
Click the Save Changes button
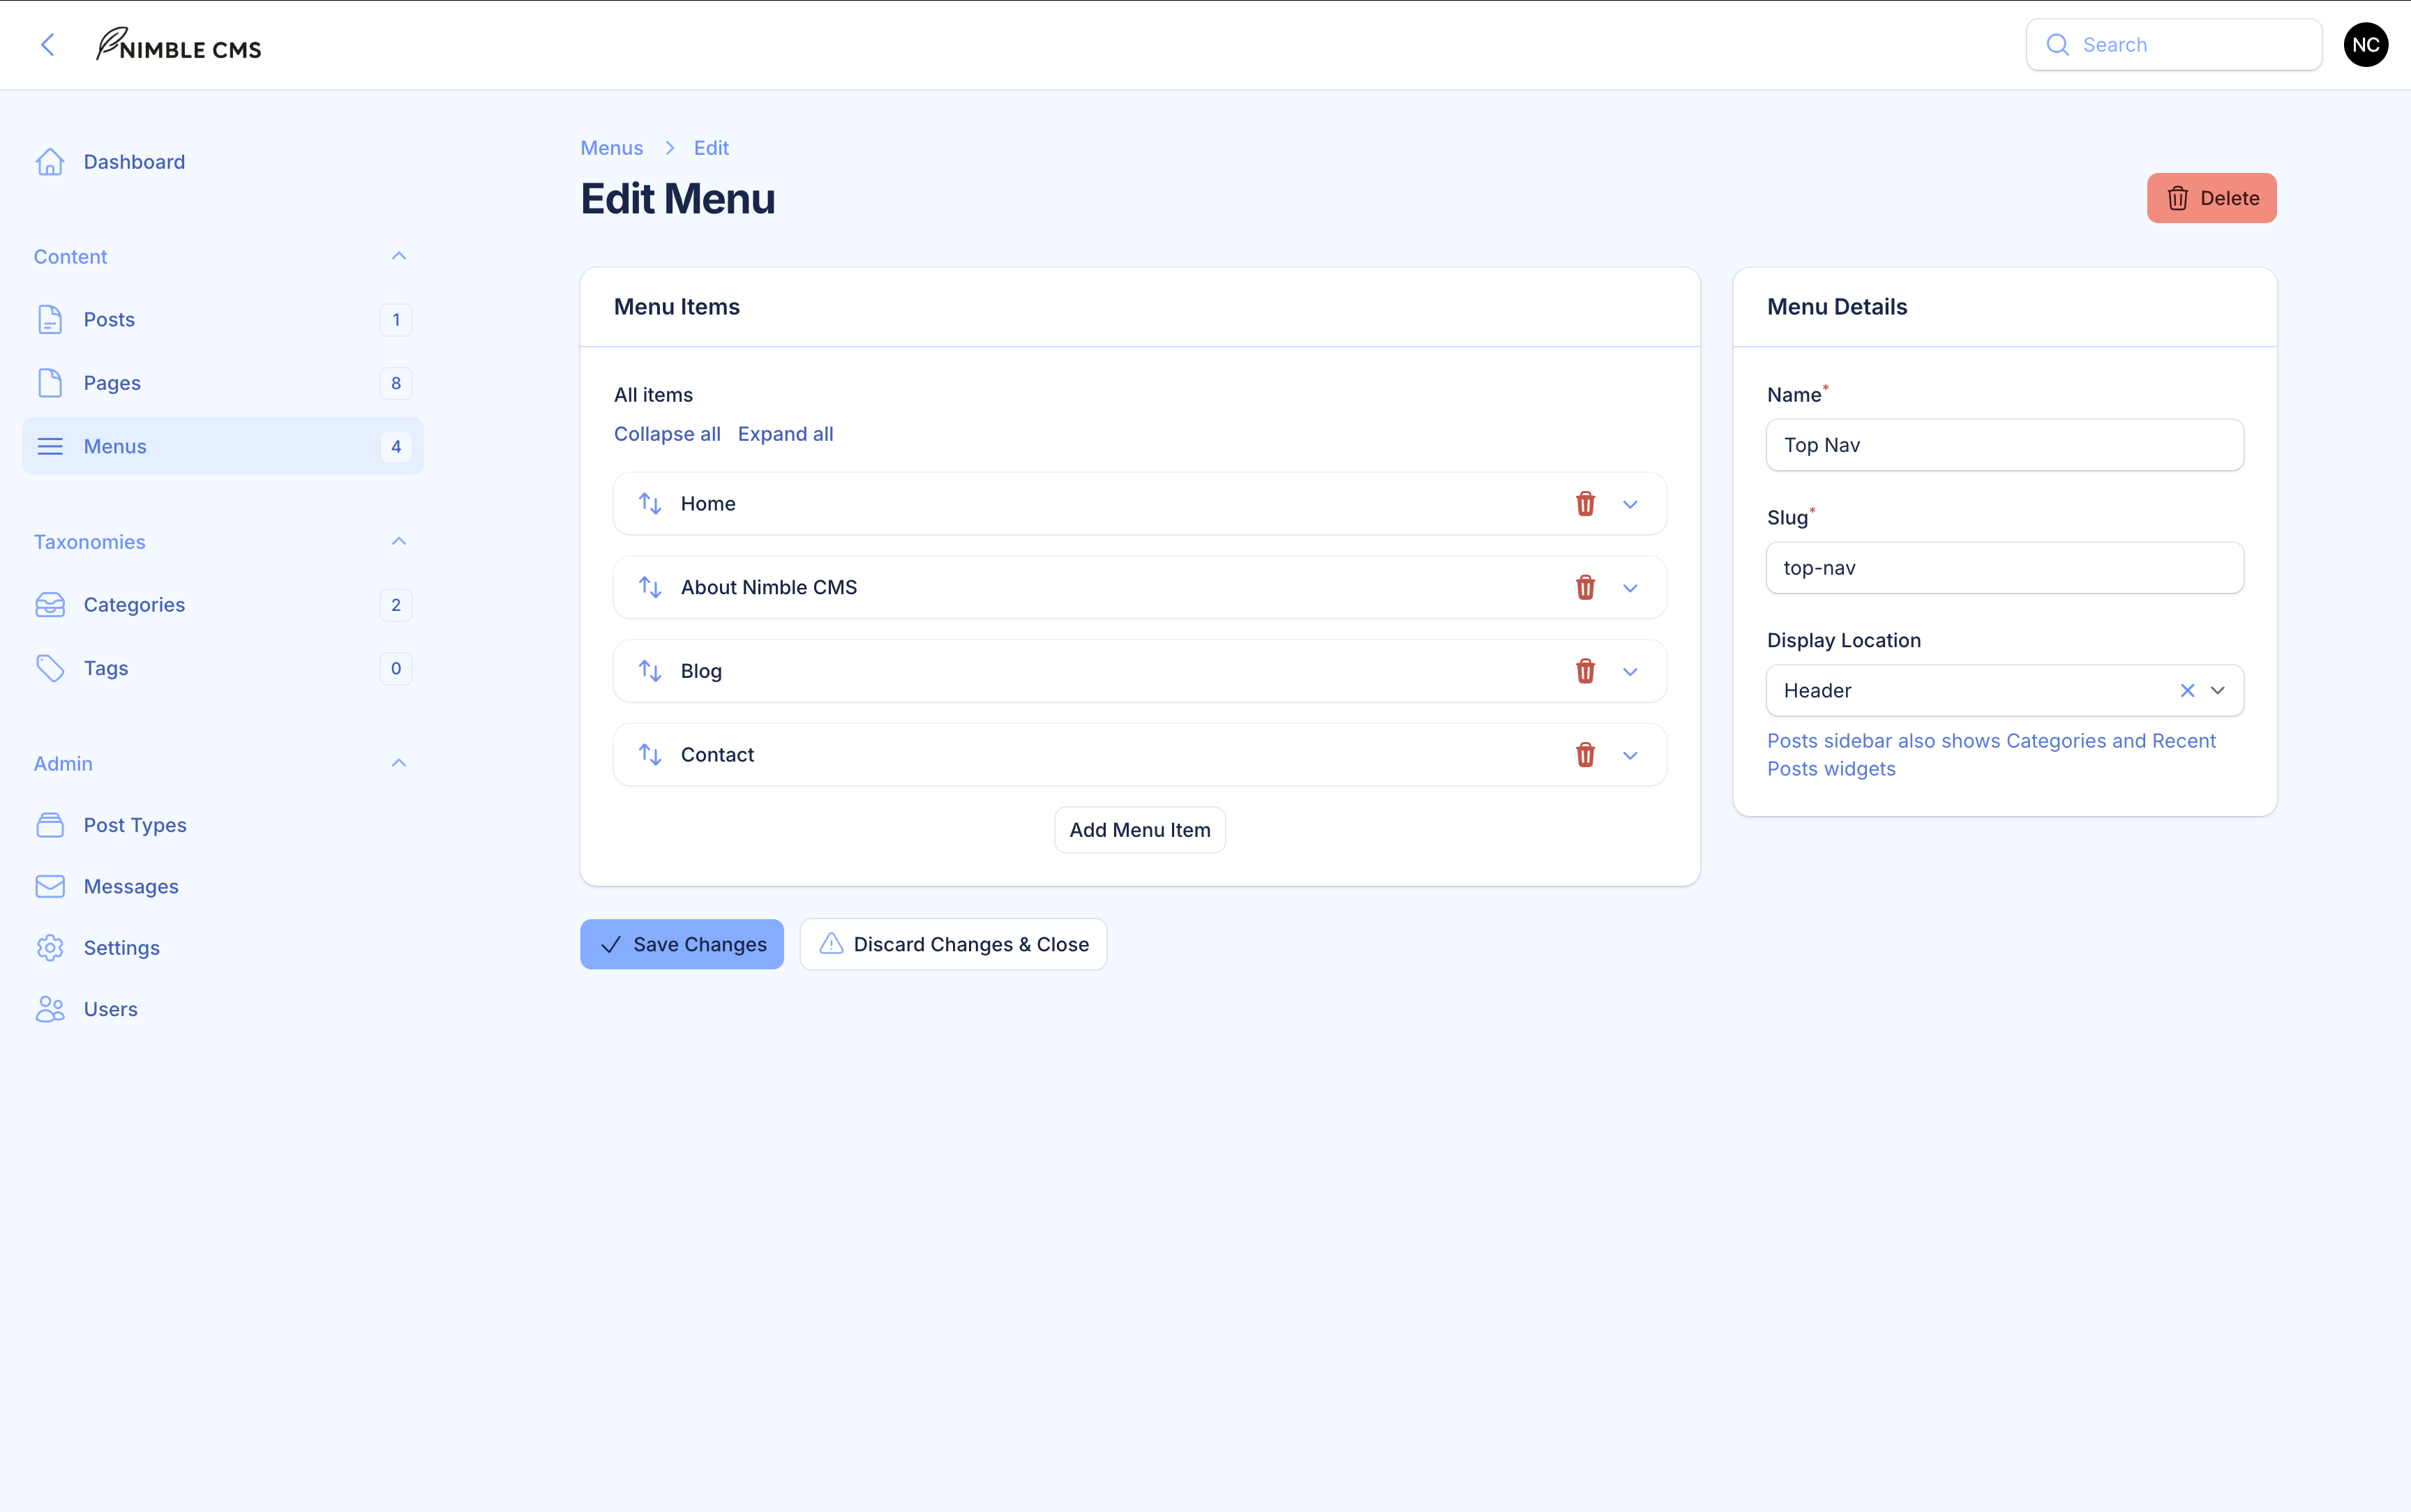pyautogui.click(x=682, y=944)
